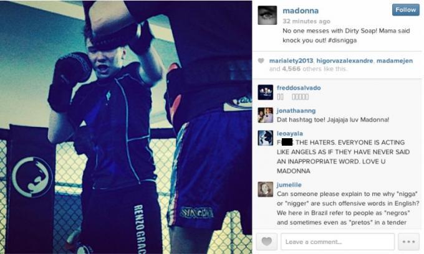Click the freddosalvado commenter name

tap(299, 88)
